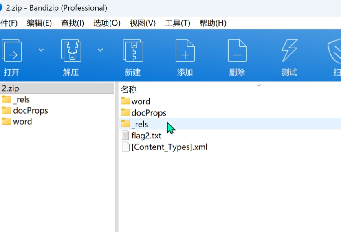Select flag2.txt in the file list

[146, 136]
